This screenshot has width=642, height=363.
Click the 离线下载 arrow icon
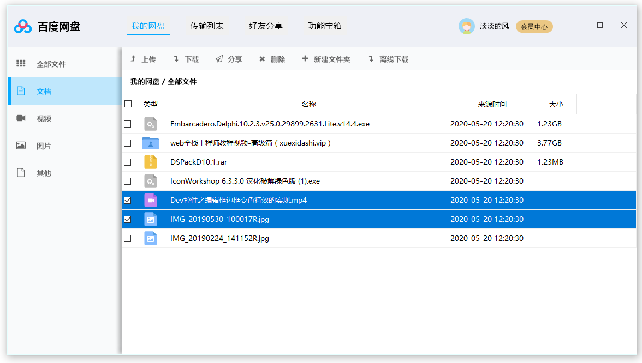371,59
